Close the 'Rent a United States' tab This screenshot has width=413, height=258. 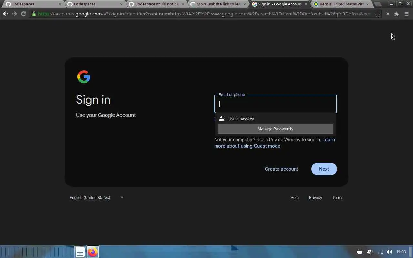367,4
